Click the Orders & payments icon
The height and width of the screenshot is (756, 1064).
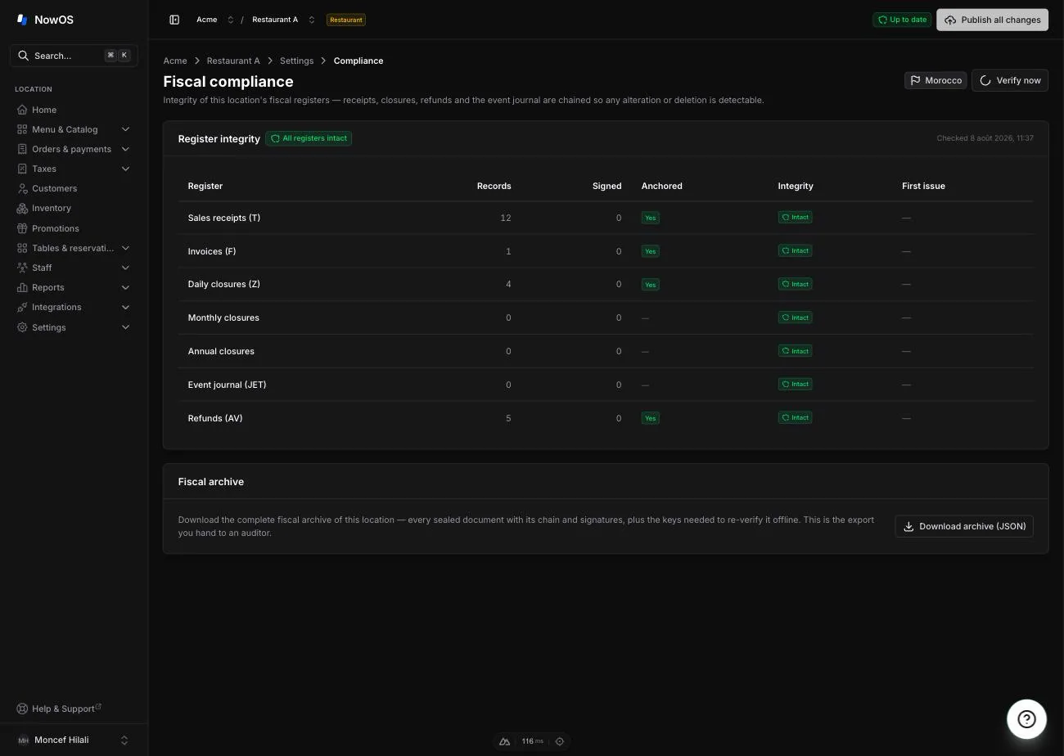click(22, 149)
